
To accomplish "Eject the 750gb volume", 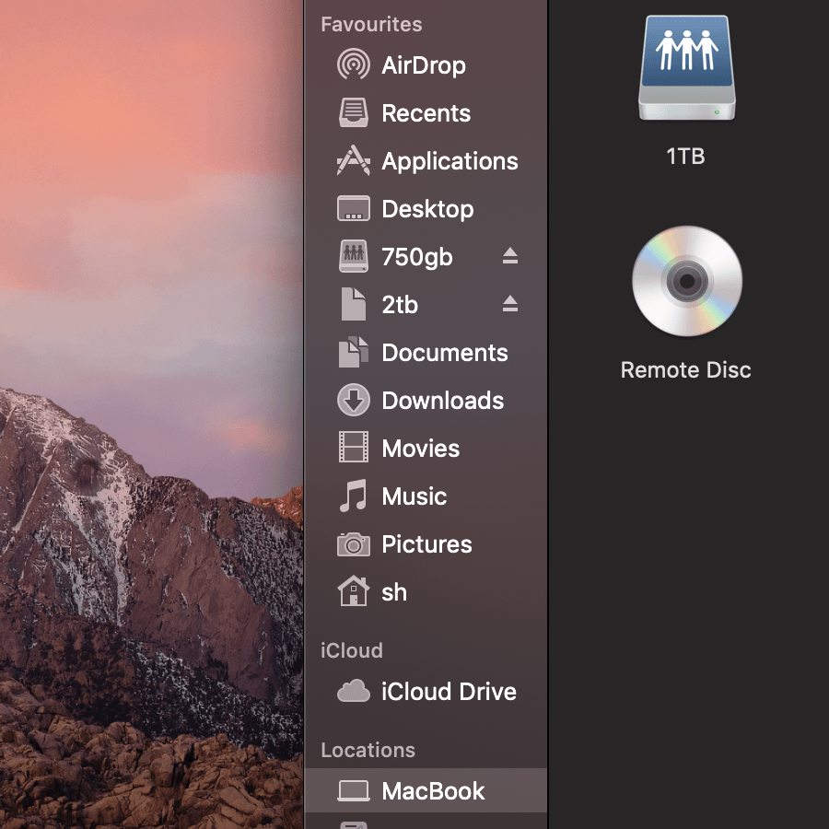I will 510,257.
